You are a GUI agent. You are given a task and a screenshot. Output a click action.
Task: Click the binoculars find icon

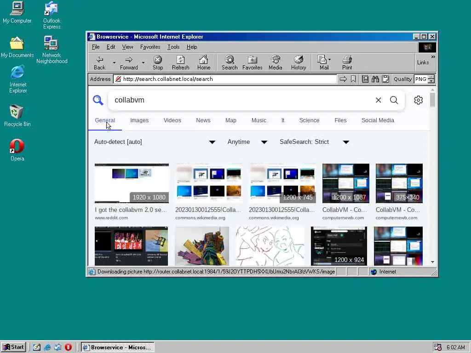coord(375,79)
